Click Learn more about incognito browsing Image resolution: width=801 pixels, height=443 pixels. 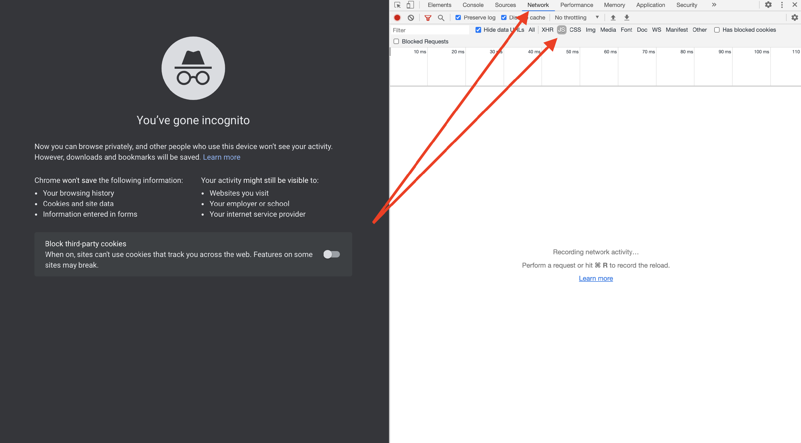click(221, 157)
